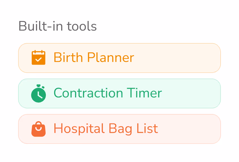Click the word "List" in the coral card
The width and height of the screenshot is (239, 162).
[148, 129]
